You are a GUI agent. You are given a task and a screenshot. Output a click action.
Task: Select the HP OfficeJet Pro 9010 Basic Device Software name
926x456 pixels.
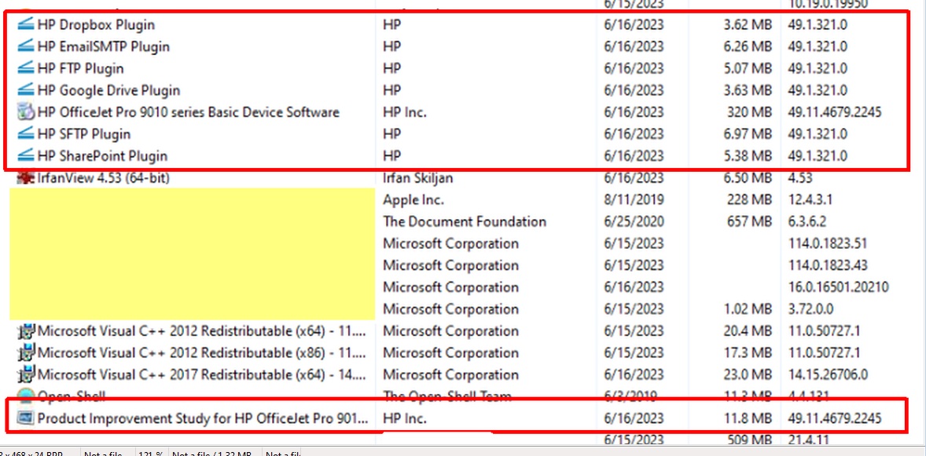point(188,112)
